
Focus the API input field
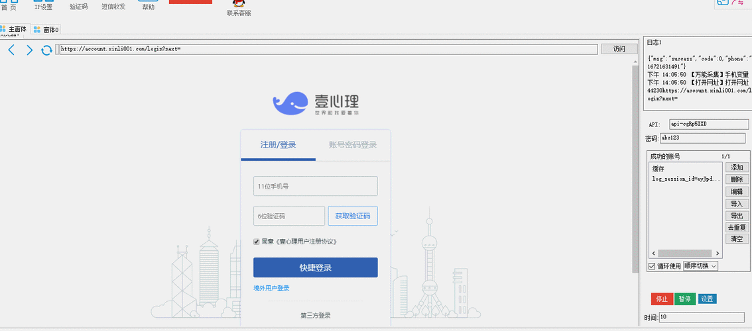(x=709, y=124)
